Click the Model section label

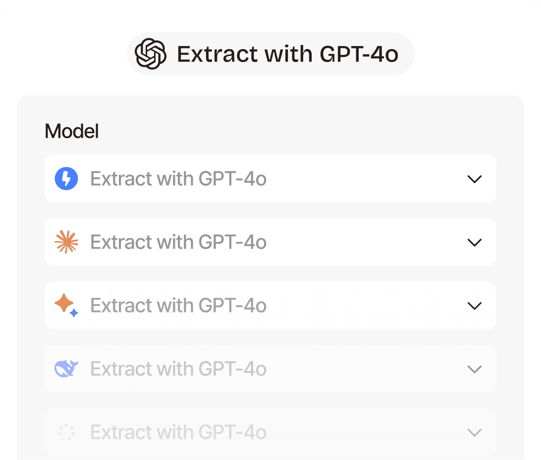tap(72, 131)
